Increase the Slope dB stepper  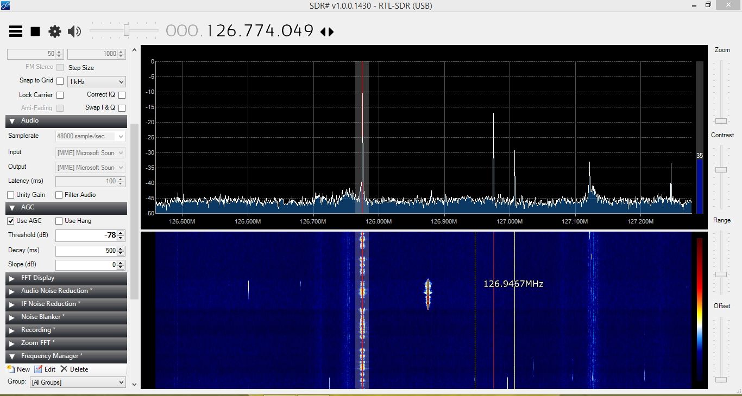pos(121,262)
